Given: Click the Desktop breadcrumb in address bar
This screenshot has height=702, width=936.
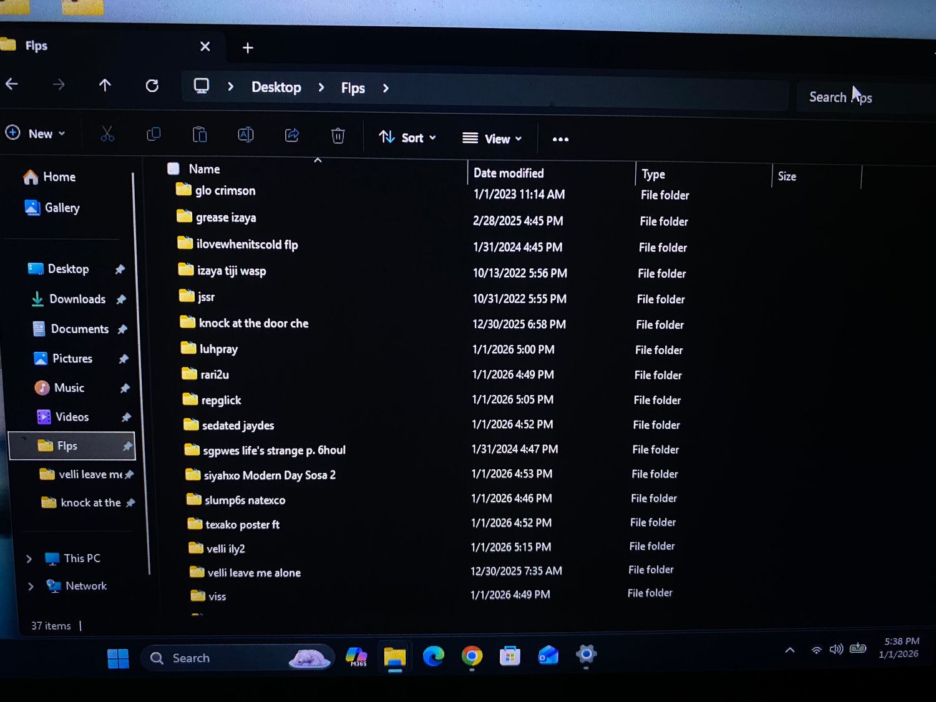Looking at the screenshot, I should (276, 87).
